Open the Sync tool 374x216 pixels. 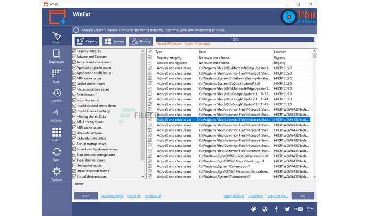[x=56, y=154]
